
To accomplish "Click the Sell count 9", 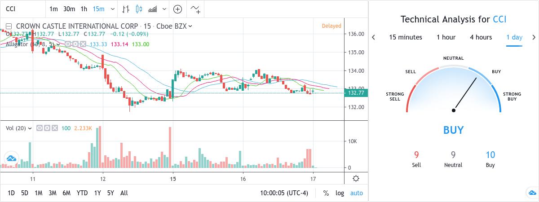I will point(416,155).
